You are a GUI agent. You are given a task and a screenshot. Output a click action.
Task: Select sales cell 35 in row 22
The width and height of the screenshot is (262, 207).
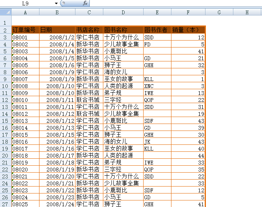click(x=188, y=169)
